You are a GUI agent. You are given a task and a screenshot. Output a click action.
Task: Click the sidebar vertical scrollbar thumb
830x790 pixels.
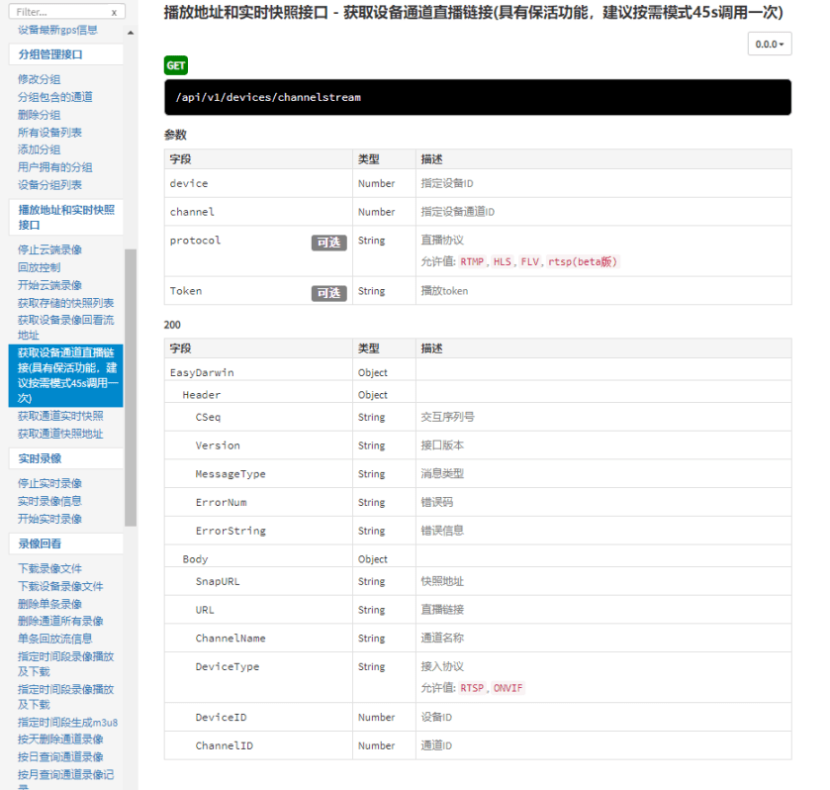click(x=131, y=386)
